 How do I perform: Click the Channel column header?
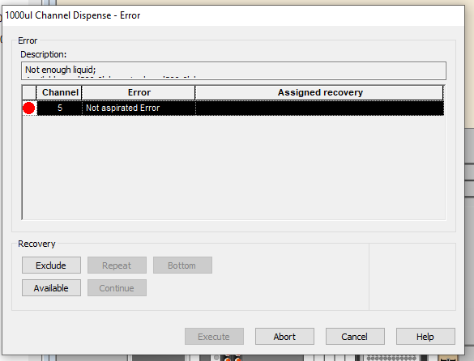[59, 92]
